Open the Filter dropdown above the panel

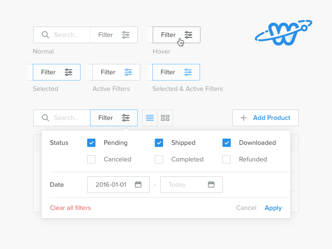114,118
